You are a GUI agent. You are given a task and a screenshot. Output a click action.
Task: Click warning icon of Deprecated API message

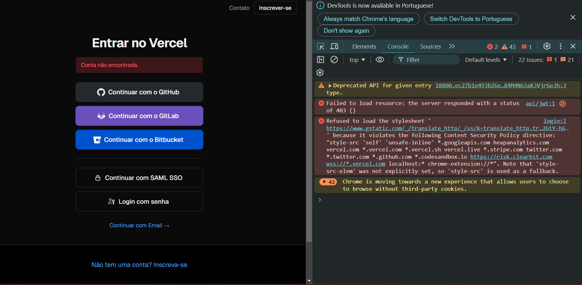[x=321, y=85]
